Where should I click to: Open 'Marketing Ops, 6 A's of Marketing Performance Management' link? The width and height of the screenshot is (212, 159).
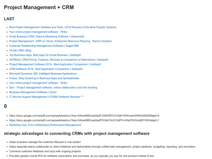45,125
